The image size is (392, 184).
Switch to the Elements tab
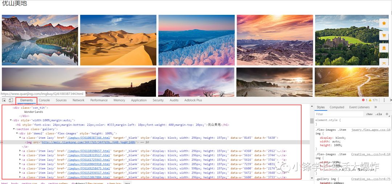pyautogui.click(x=26, y=100)
